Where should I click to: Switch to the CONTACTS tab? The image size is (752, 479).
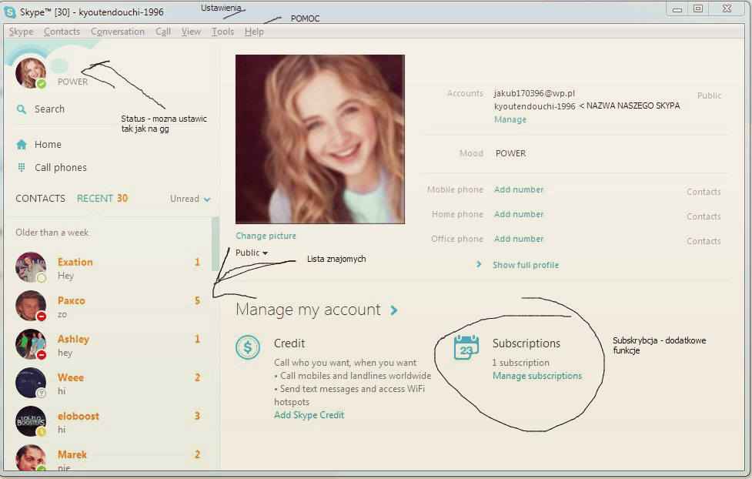click(x=40, y=199)
